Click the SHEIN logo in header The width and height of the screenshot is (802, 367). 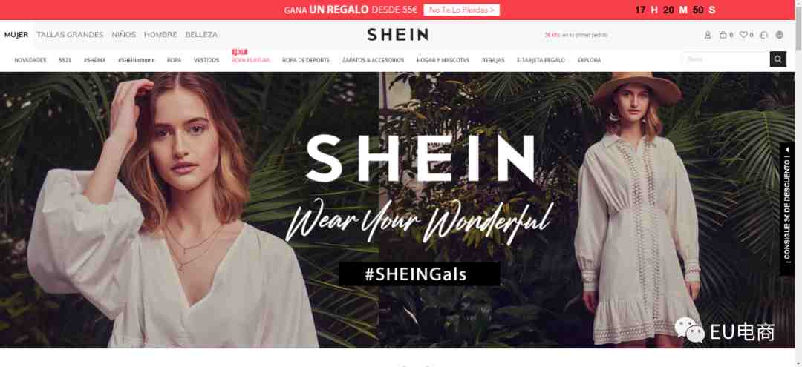397,35
